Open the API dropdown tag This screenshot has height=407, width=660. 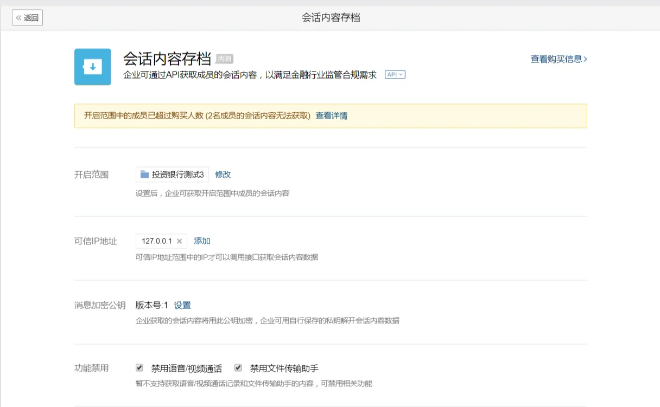395,75
